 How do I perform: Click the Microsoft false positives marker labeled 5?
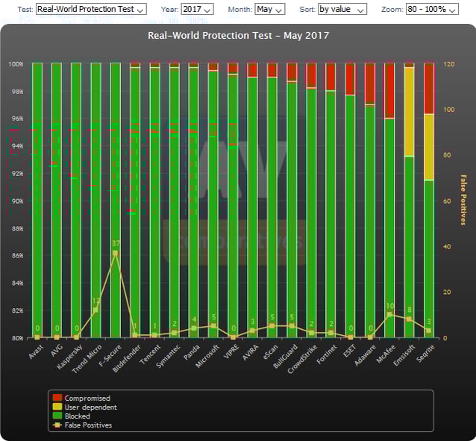coord(213,326)
